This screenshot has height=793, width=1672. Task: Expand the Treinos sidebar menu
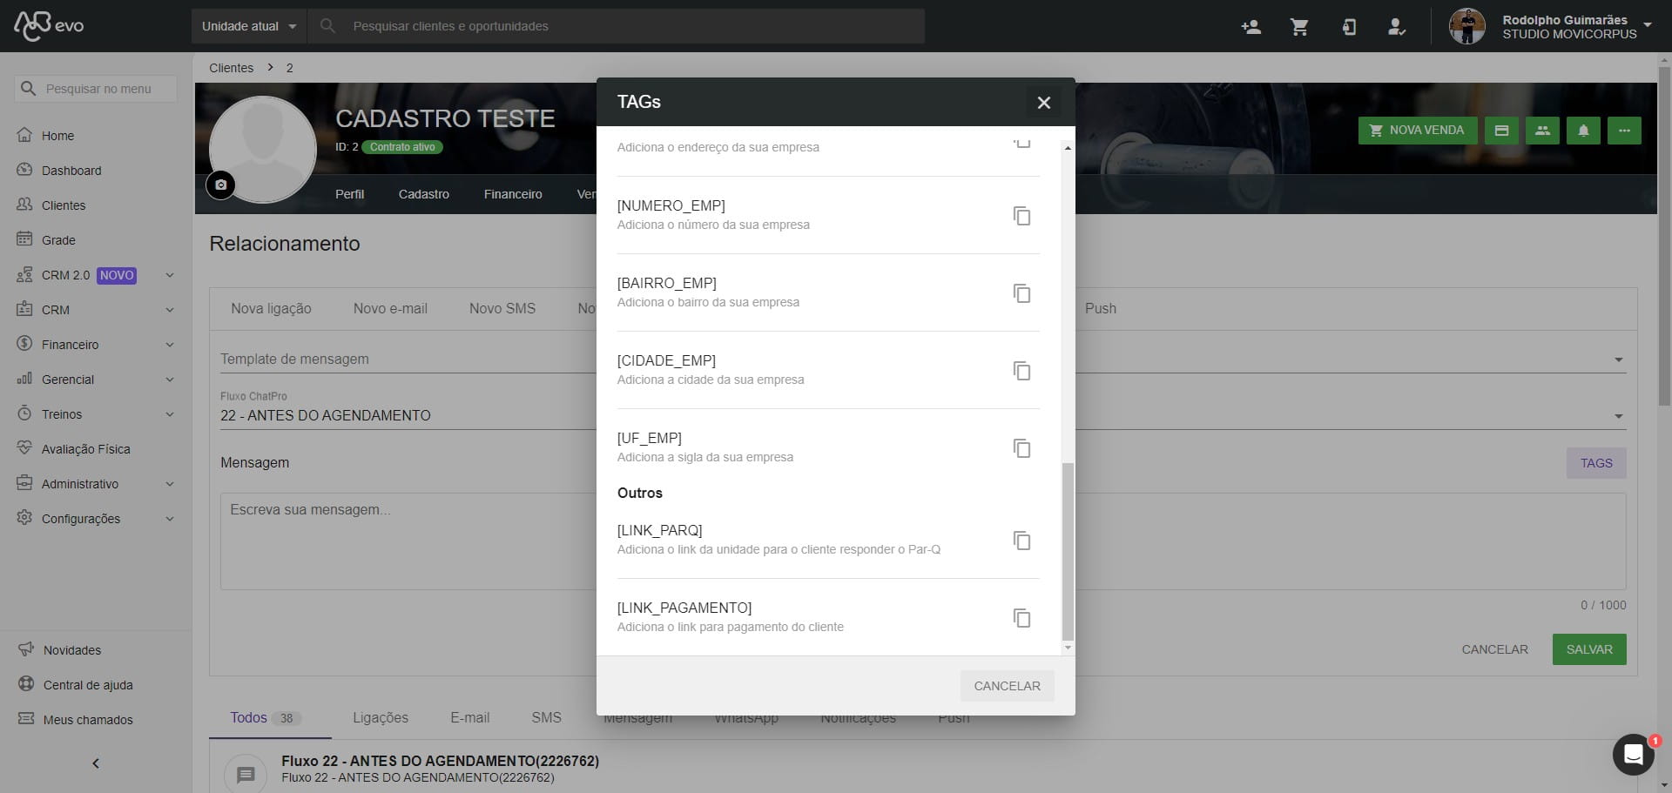coord(96,414)
